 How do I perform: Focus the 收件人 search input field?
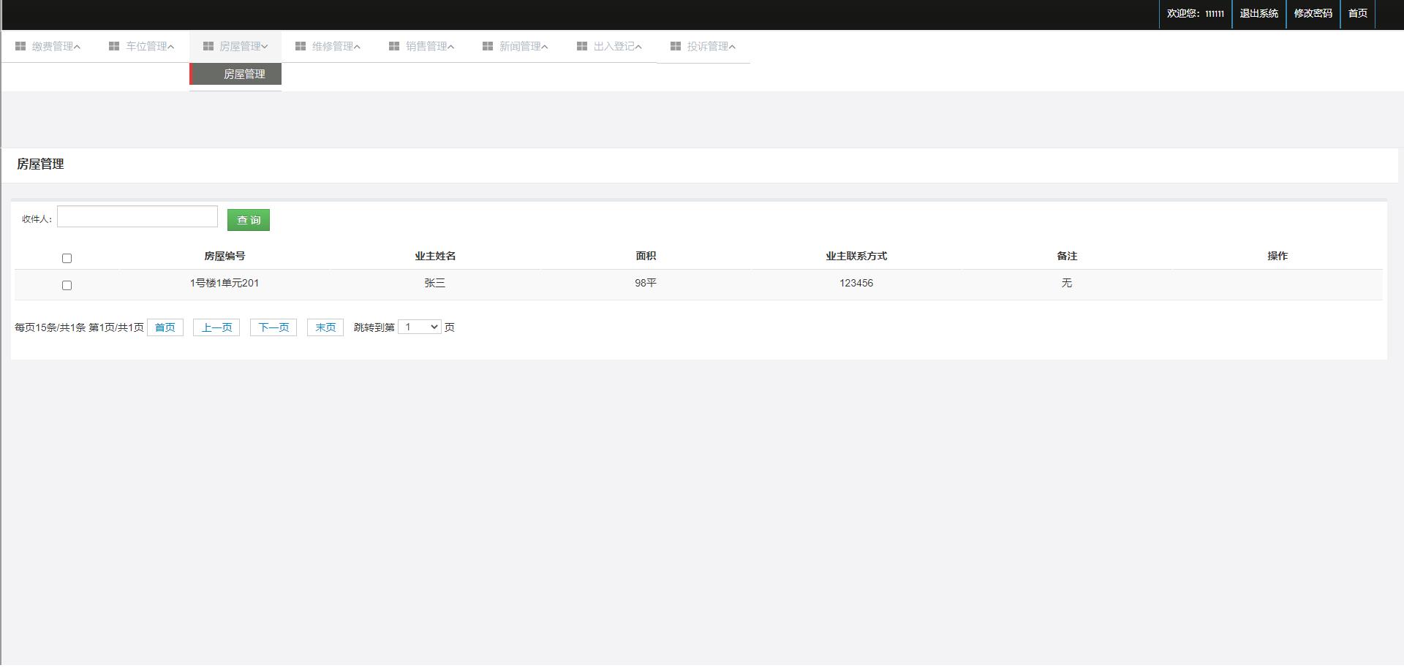pos(137,216)
